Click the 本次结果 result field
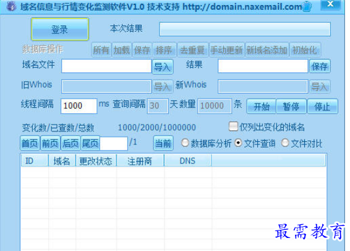Viewport: 350px width, 251px height. point(245,29)
